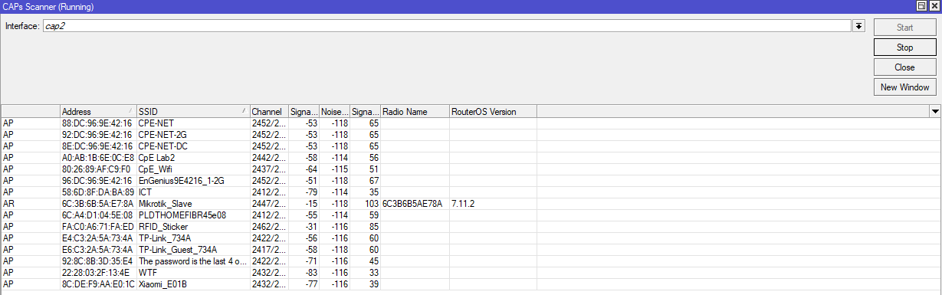Click the cap2 interface field
The width and height of the screenshot is (942, 295).
pos(447,26)
